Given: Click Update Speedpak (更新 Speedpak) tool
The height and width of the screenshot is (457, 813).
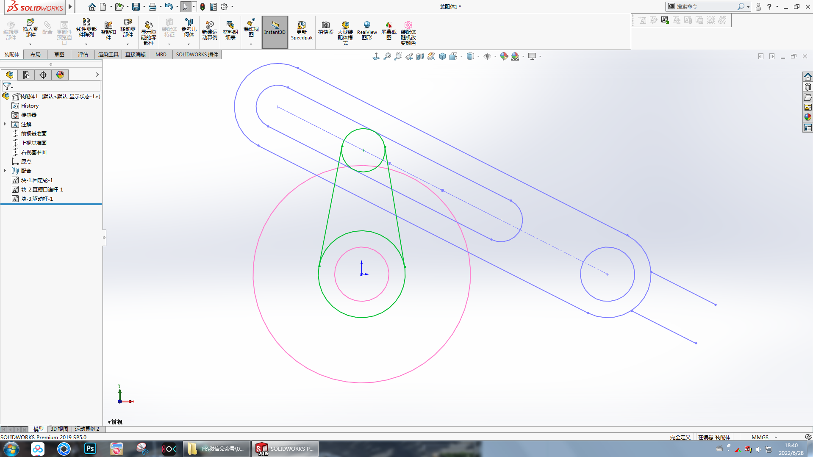Looking at the screenshot, I should point(302,30).
